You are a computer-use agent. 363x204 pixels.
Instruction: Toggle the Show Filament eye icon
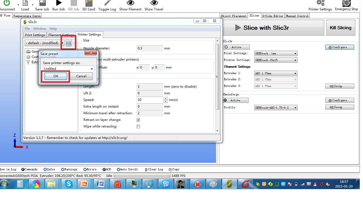pos(130,3)
